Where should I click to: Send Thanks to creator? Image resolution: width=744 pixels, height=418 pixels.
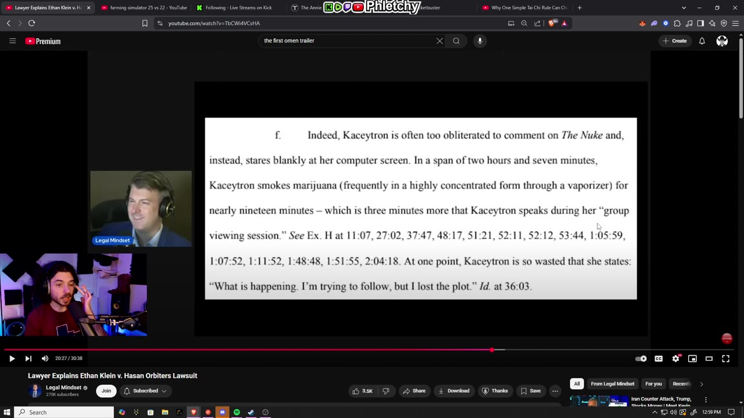[495, 391]
